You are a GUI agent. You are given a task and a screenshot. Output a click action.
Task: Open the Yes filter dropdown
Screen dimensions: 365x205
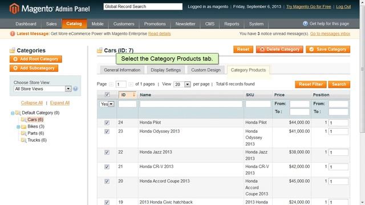click(x=107, y=104)
